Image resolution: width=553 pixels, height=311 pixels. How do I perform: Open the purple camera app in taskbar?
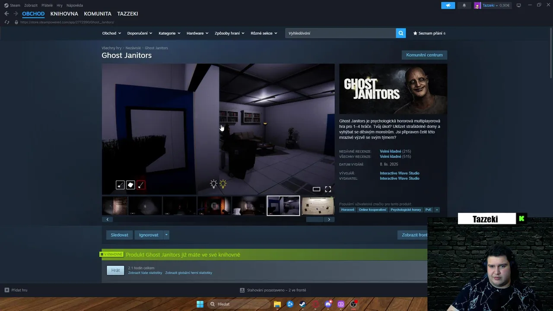point(341,304)
